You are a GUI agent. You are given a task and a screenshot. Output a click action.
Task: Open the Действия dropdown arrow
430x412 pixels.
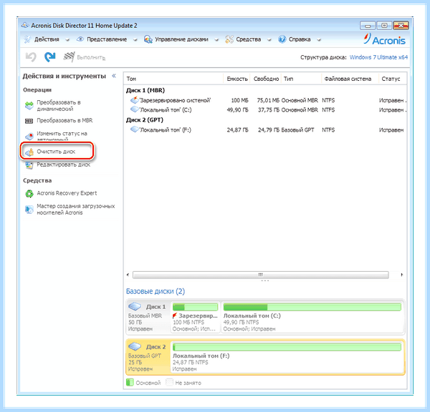click(67, 40)
